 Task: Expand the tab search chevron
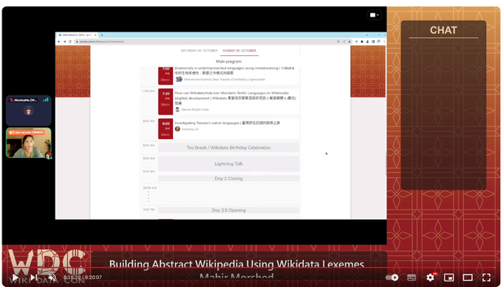pyautogui.click(x=367, y=35)
